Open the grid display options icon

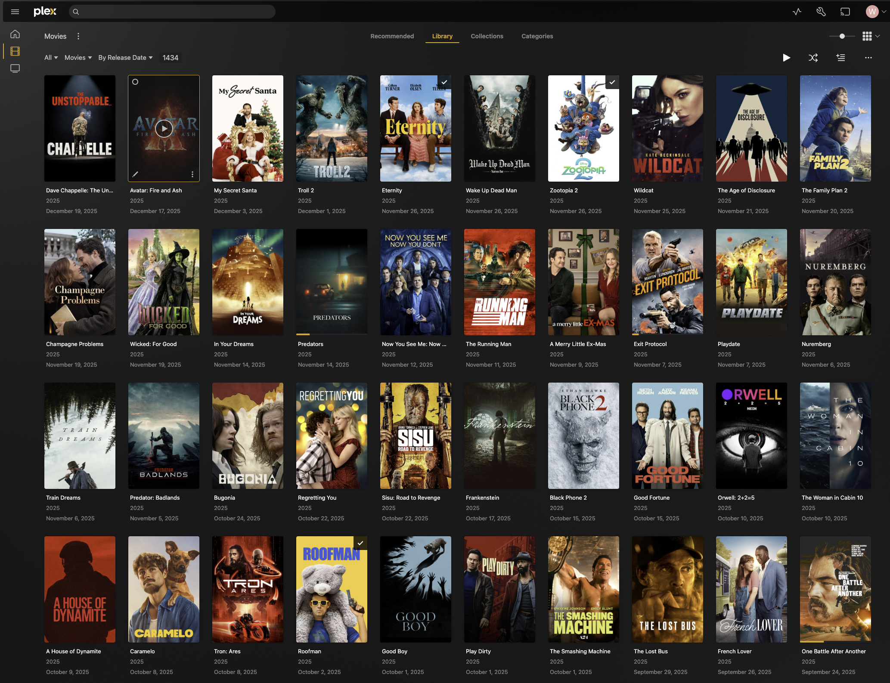click(867, 36)
